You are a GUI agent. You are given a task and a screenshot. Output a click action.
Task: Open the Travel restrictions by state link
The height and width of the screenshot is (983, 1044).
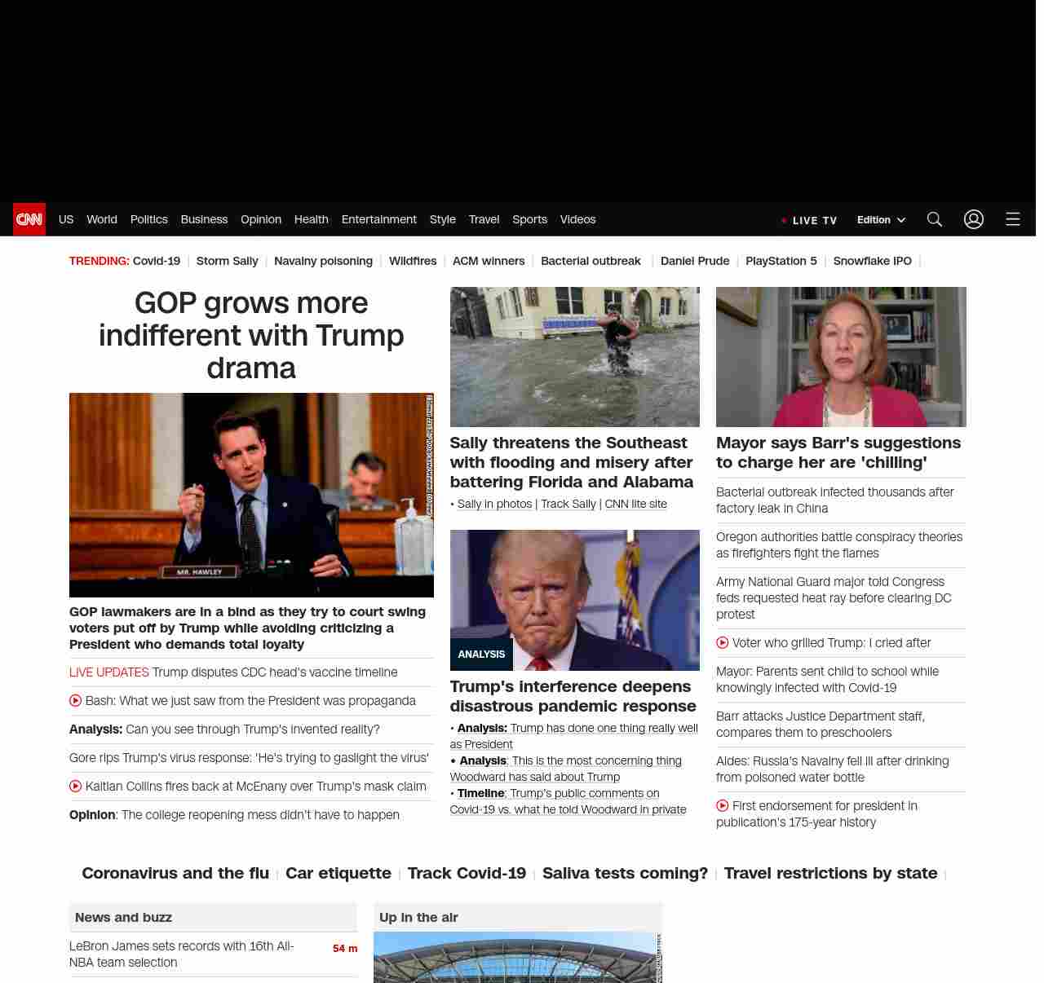(x=830, y=873)
